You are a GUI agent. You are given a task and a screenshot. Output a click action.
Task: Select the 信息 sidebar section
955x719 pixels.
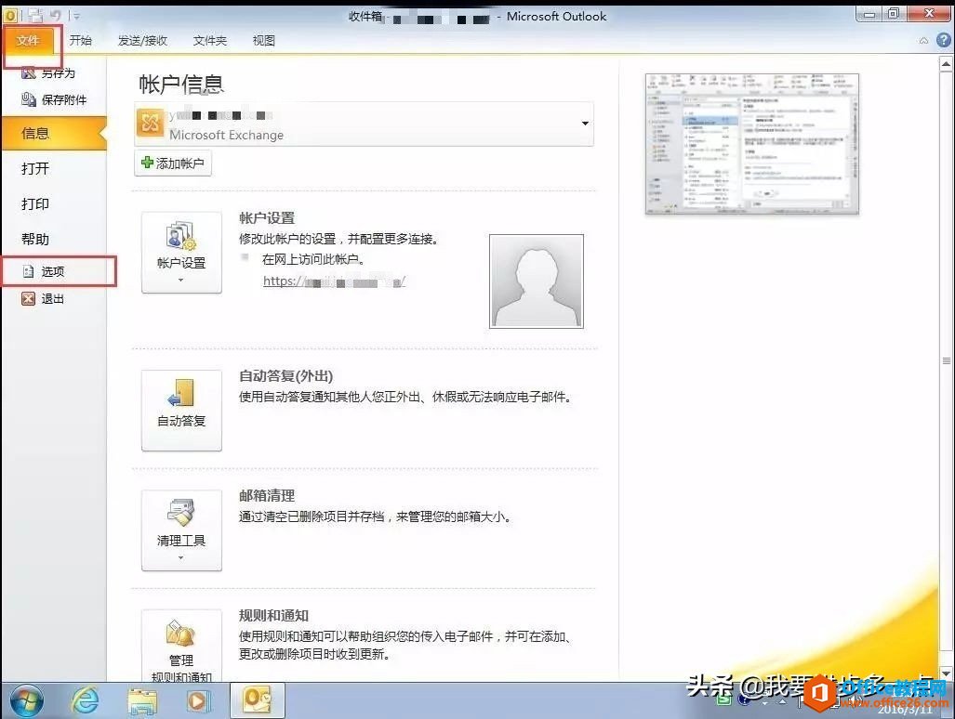(54, 134)
